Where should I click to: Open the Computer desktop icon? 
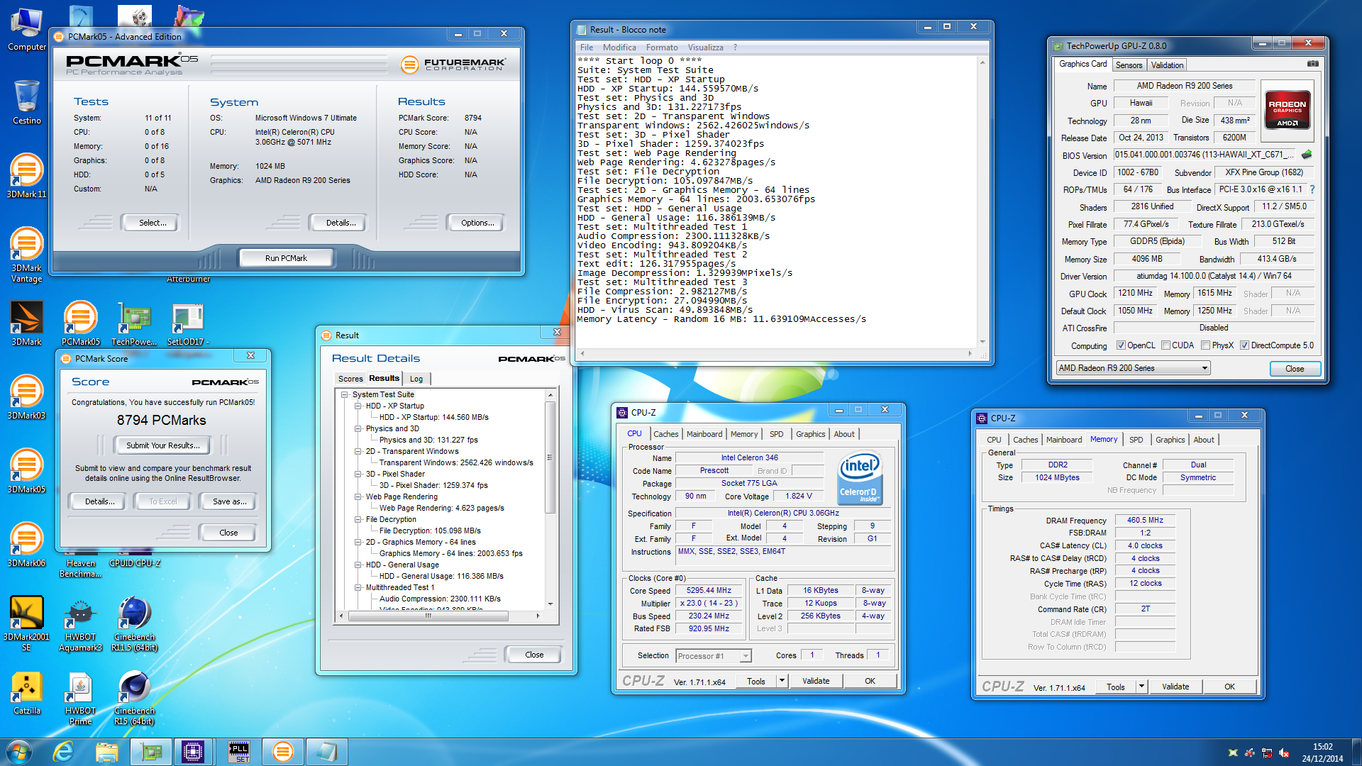pos(27,29)
